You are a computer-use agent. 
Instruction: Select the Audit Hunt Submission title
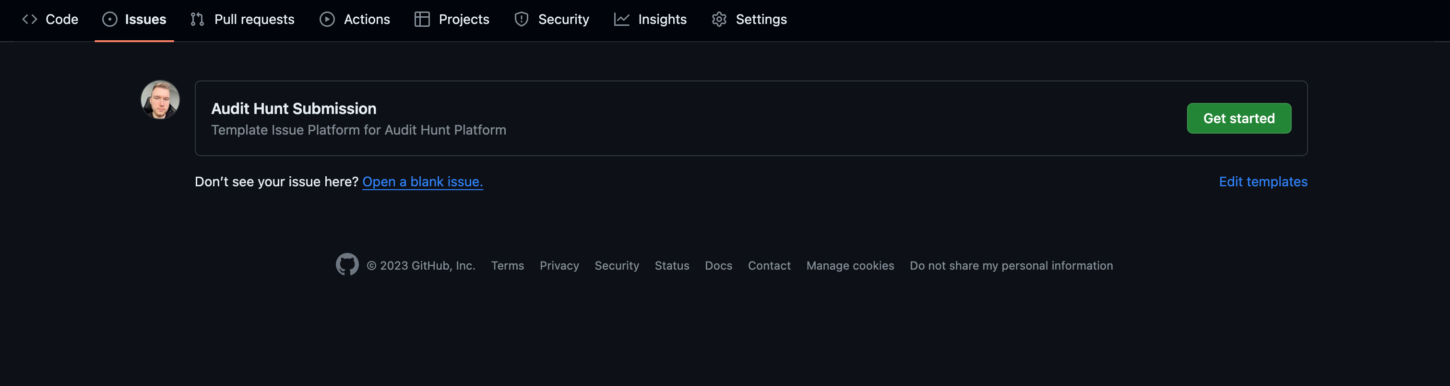point(294,108)
